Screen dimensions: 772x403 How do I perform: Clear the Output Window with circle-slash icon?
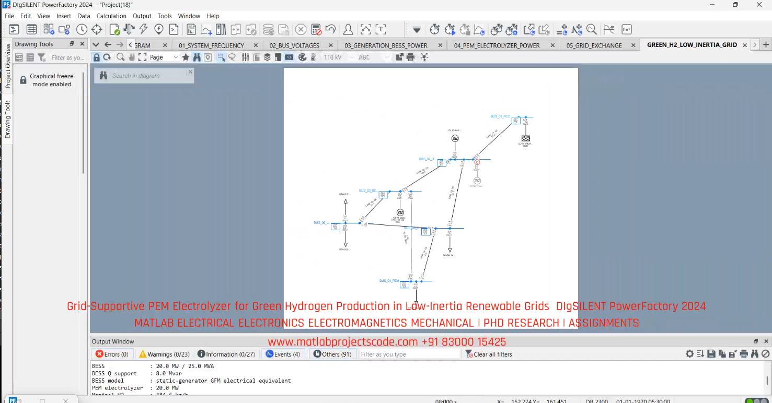[765, 354]
